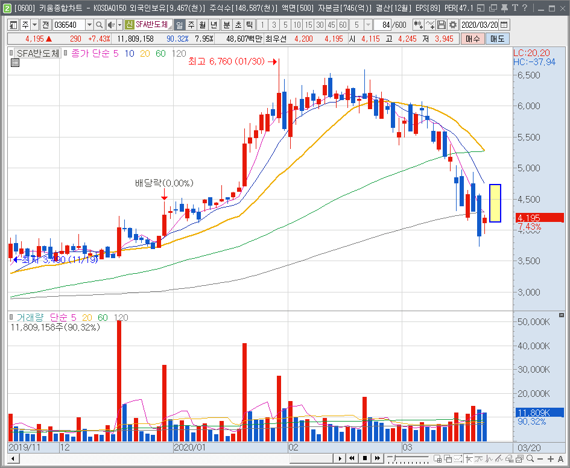Image resolution: width=570 pixels, height=468 pixels.
Task: Select the 45 interval preset
Action: click(x=332, y=25)
